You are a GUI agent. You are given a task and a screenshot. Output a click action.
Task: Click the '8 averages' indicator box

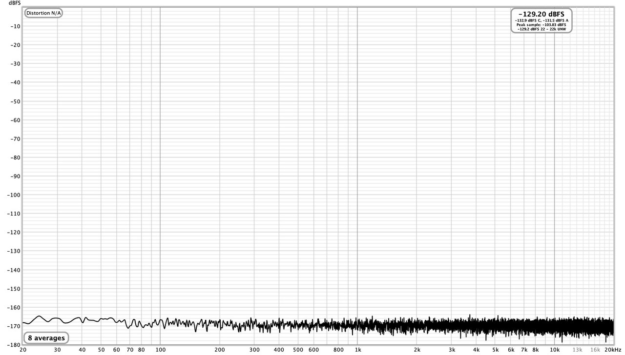(x=46, y=338)
